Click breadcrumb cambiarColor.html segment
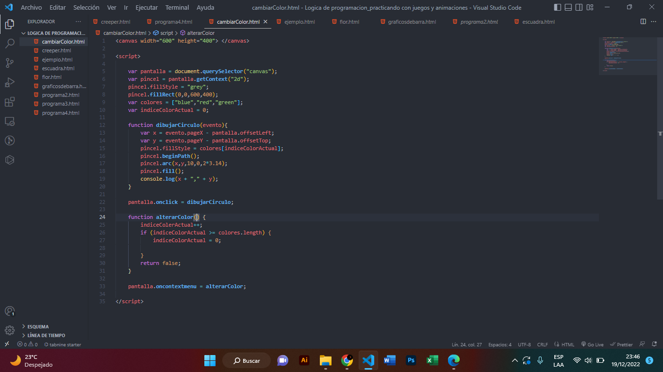 click(121, 33)
